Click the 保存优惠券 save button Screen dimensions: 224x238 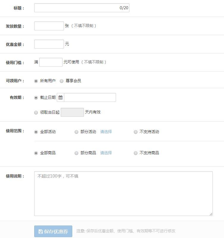(x=53, y=231)
